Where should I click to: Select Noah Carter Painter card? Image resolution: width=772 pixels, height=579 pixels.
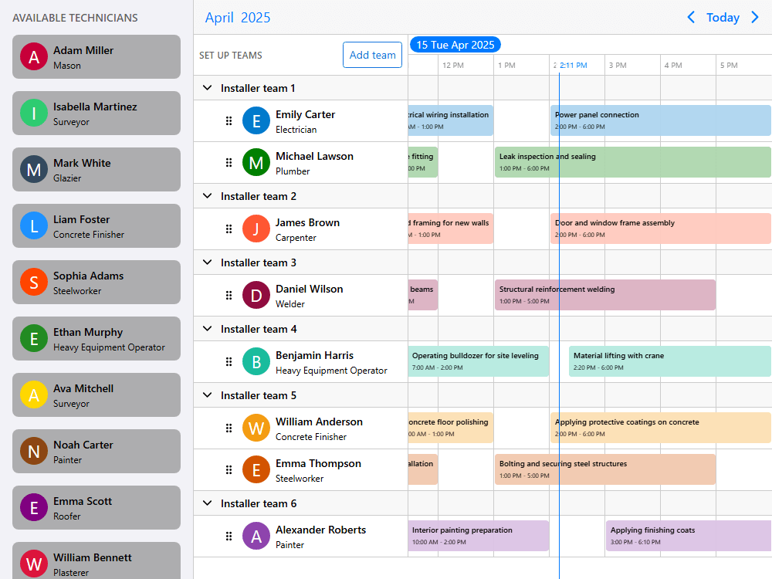[x=96, y=452]
